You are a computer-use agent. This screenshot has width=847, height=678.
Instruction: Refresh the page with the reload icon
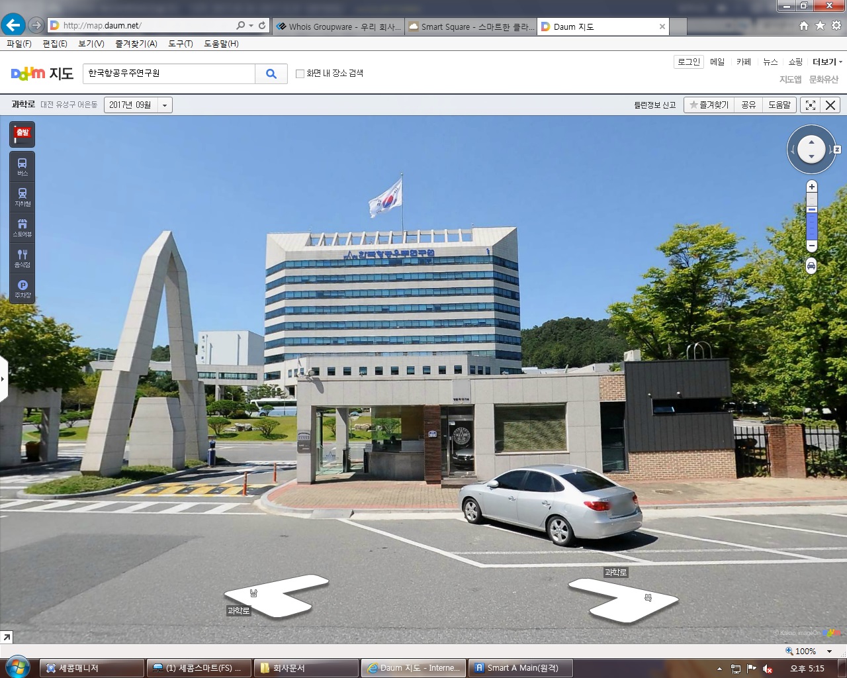262,25
